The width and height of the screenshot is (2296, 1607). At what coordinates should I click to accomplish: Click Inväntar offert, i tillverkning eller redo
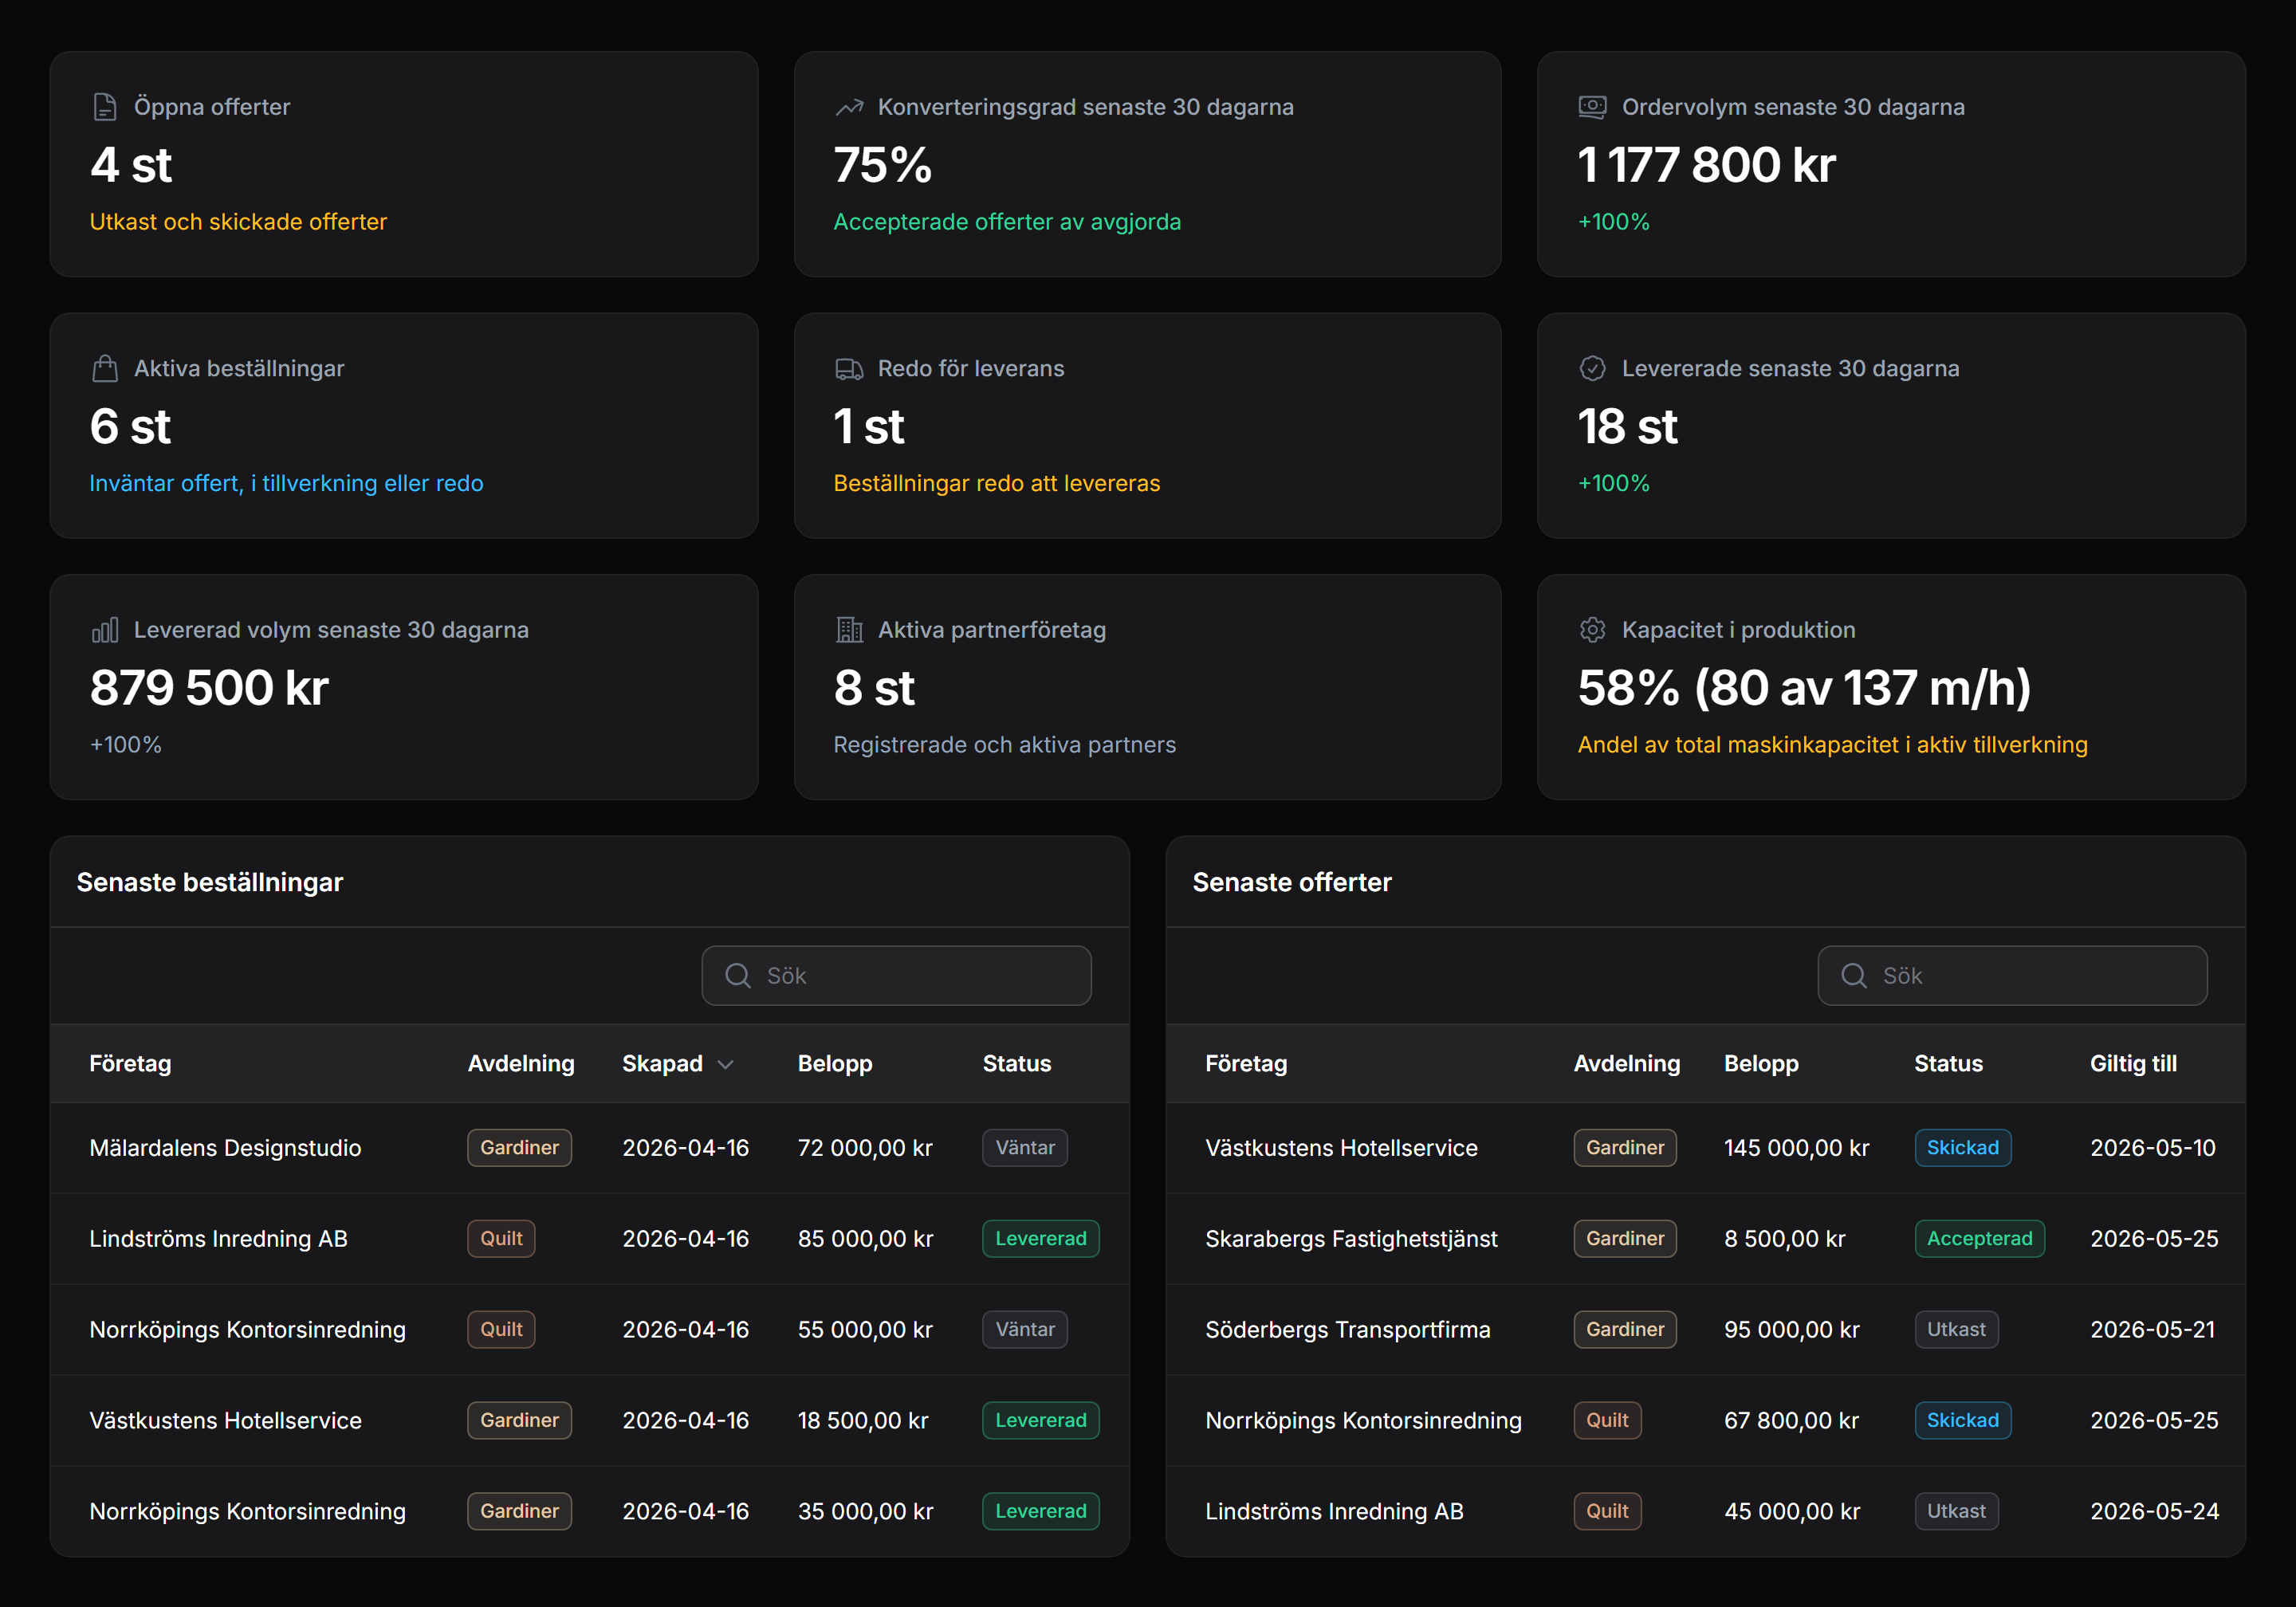[x=287, y=483]
